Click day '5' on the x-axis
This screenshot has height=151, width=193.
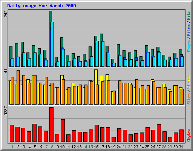tap(35, 147)
